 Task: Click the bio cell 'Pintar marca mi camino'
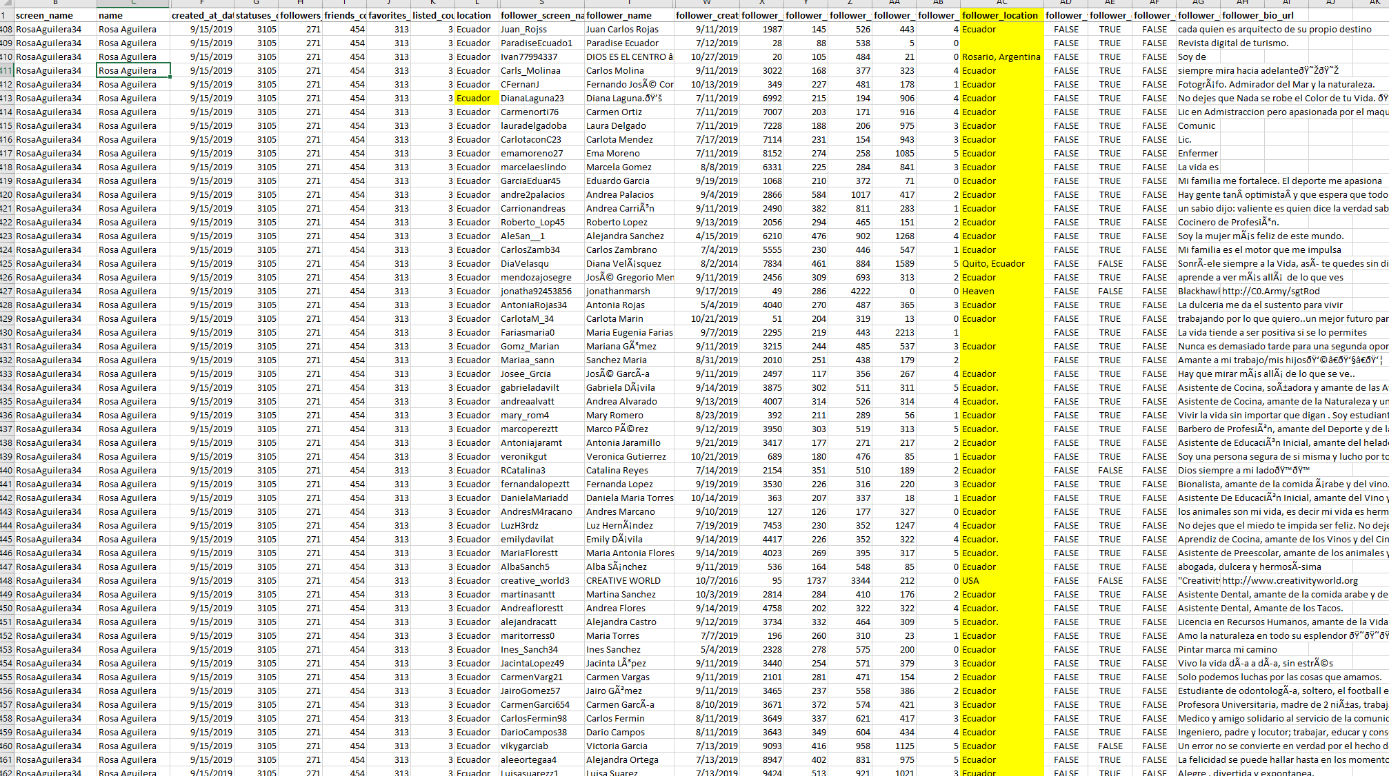(x=1228, y=649)
